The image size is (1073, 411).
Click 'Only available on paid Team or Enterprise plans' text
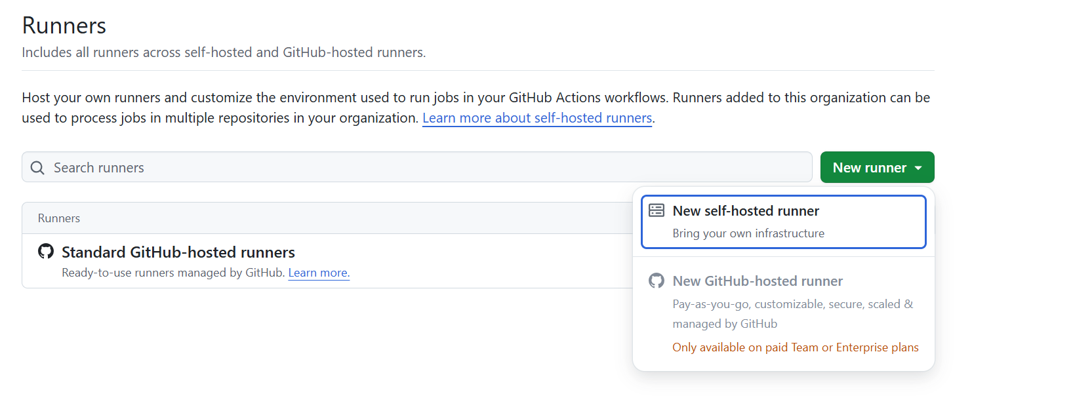pyautogui.click(x=796, y=347)
